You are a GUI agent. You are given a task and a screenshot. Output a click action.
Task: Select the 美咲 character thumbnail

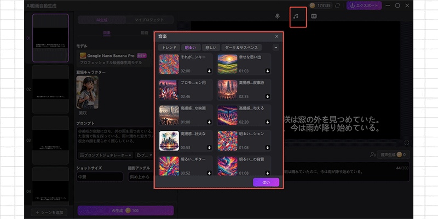87,92
